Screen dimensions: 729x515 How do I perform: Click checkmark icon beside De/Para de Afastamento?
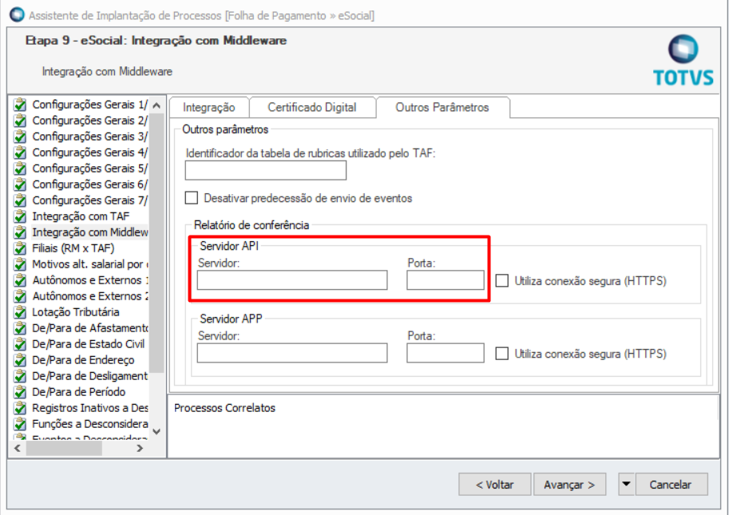pos(20,328)
